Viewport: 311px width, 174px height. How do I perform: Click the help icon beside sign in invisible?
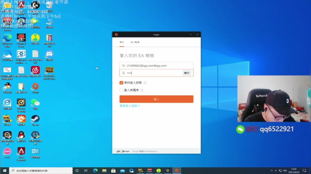(142, 90)
